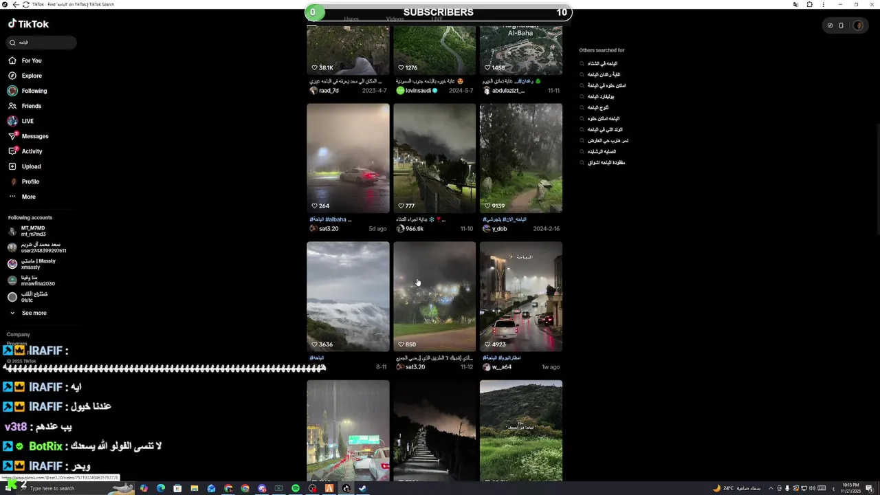880x495 pixels.
Task: Show hidden system tray icons
Action: click(x=771, y=488)
